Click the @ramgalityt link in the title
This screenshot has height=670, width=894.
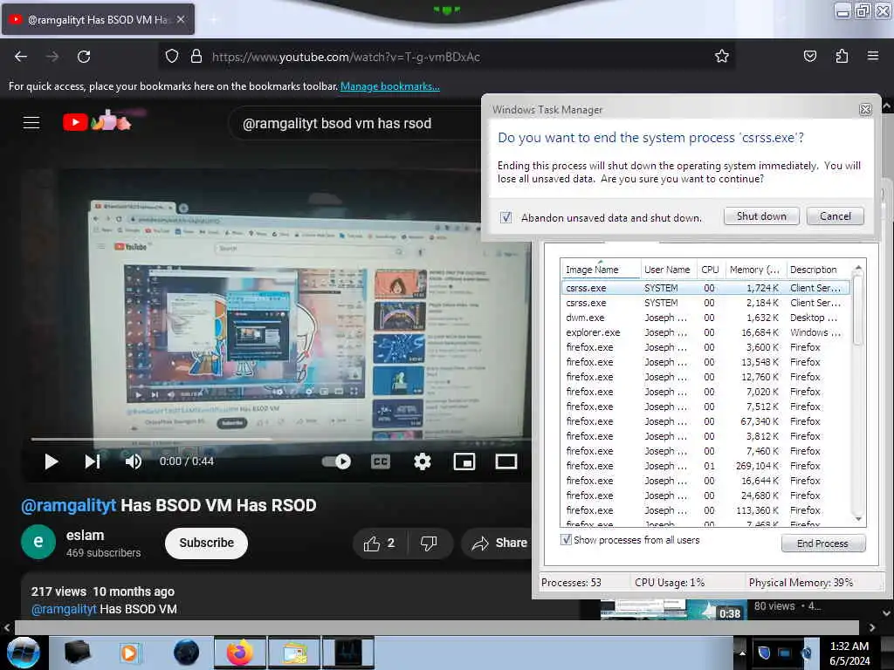coord(68,505)
